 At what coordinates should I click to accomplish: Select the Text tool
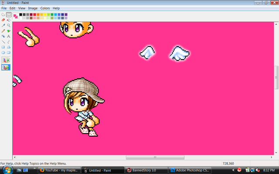tap(9, 36)
